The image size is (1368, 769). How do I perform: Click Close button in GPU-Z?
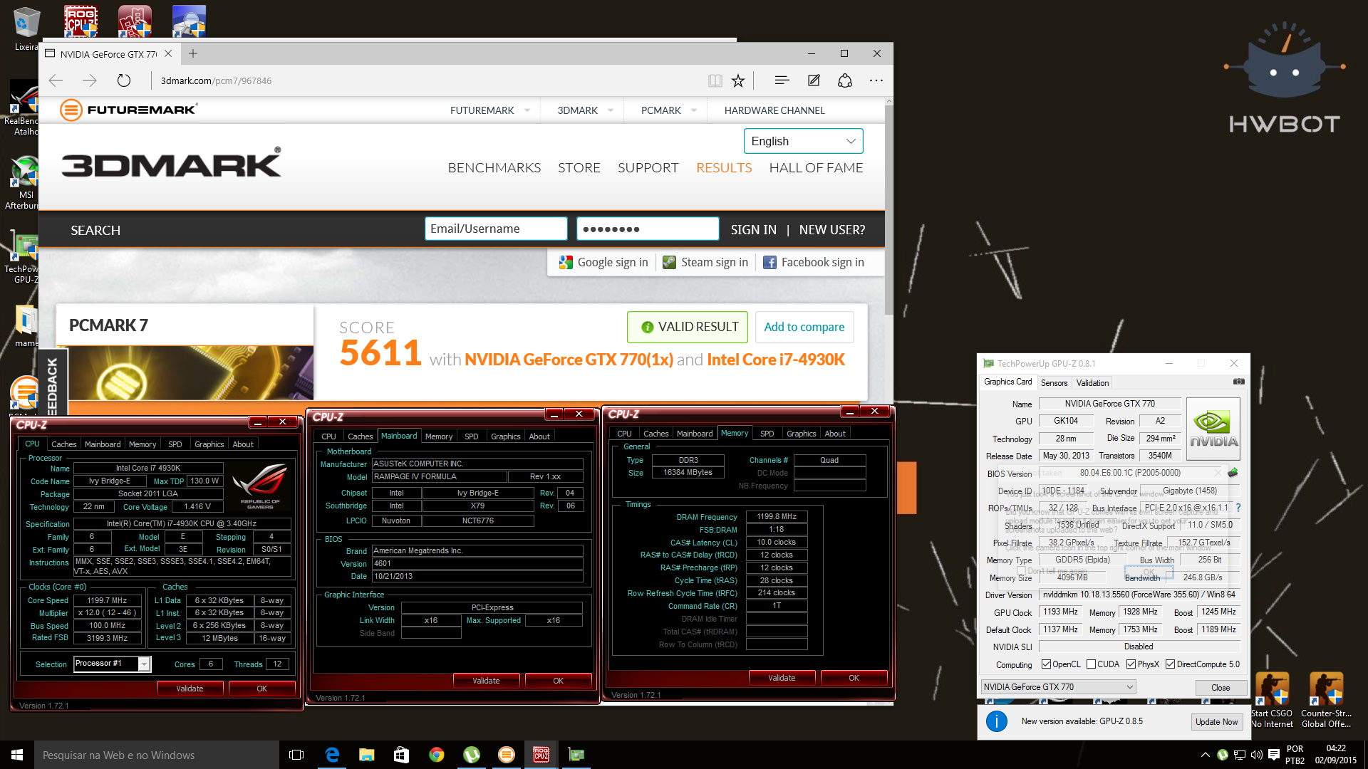pos(1221,688)
